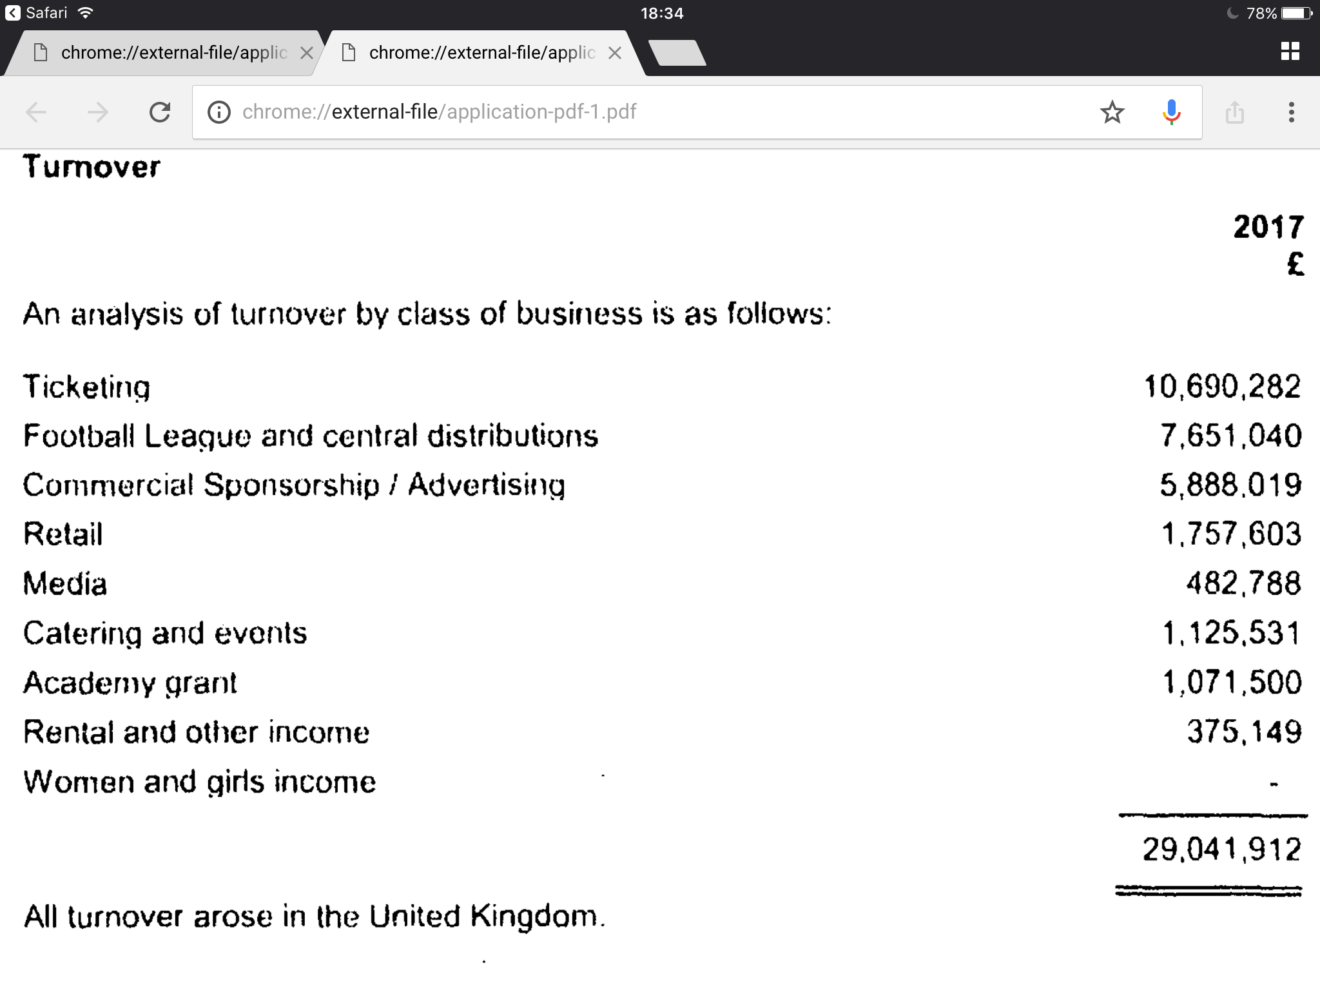Close the active second tab
This screenshot has height=990, width=1320.
point(615,53)
